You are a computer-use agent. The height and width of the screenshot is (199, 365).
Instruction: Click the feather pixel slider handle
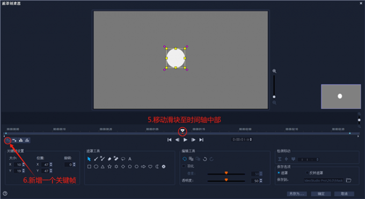pyautogui.click(x=226, y=173)
